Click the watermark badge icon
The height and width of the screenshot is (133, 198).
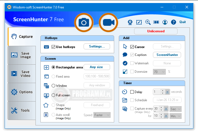tap(125, 63)
